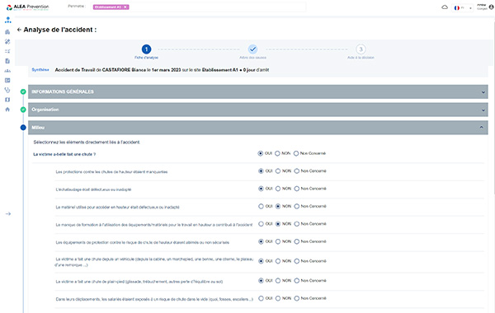This screenshot has width=495, height=313.
Task: Click 'Sélectionnez les éléments directement liés à l'accident' text
Action: point(87,142)
